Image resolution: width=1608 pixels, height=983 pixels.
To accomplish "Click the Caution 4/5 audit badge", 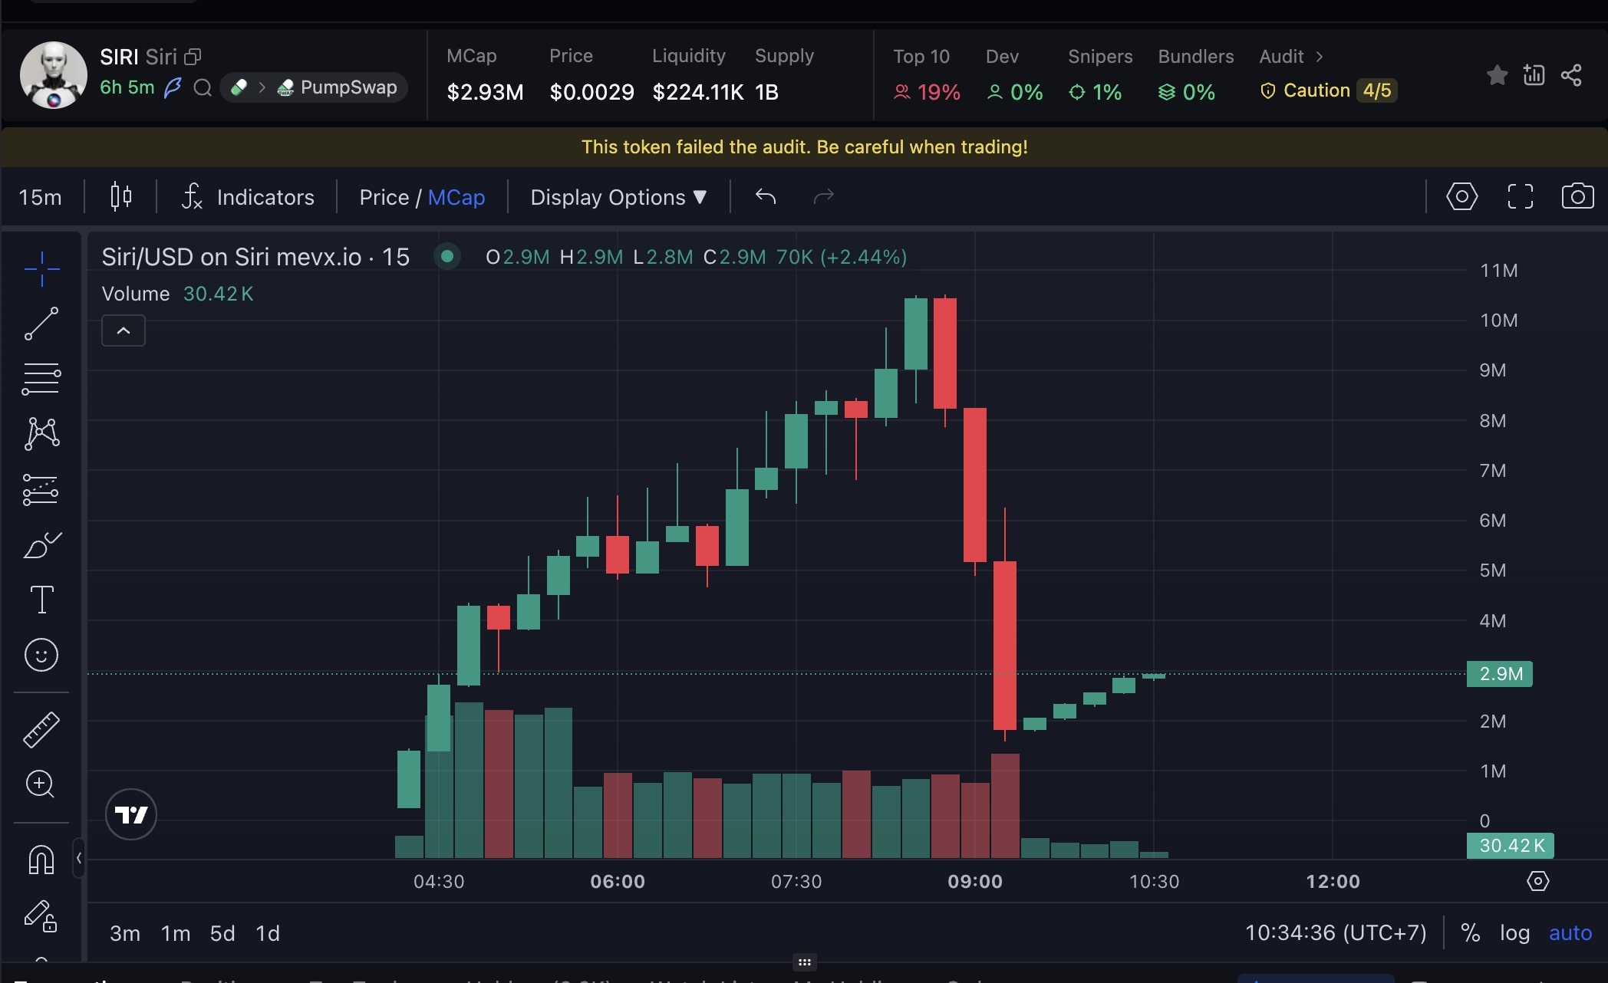I will (1327, 90).
